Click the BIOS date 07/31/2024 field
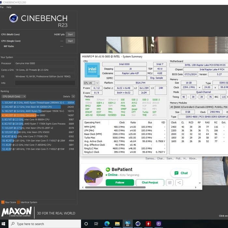The image size is (228, 228). tap(191, 74)
